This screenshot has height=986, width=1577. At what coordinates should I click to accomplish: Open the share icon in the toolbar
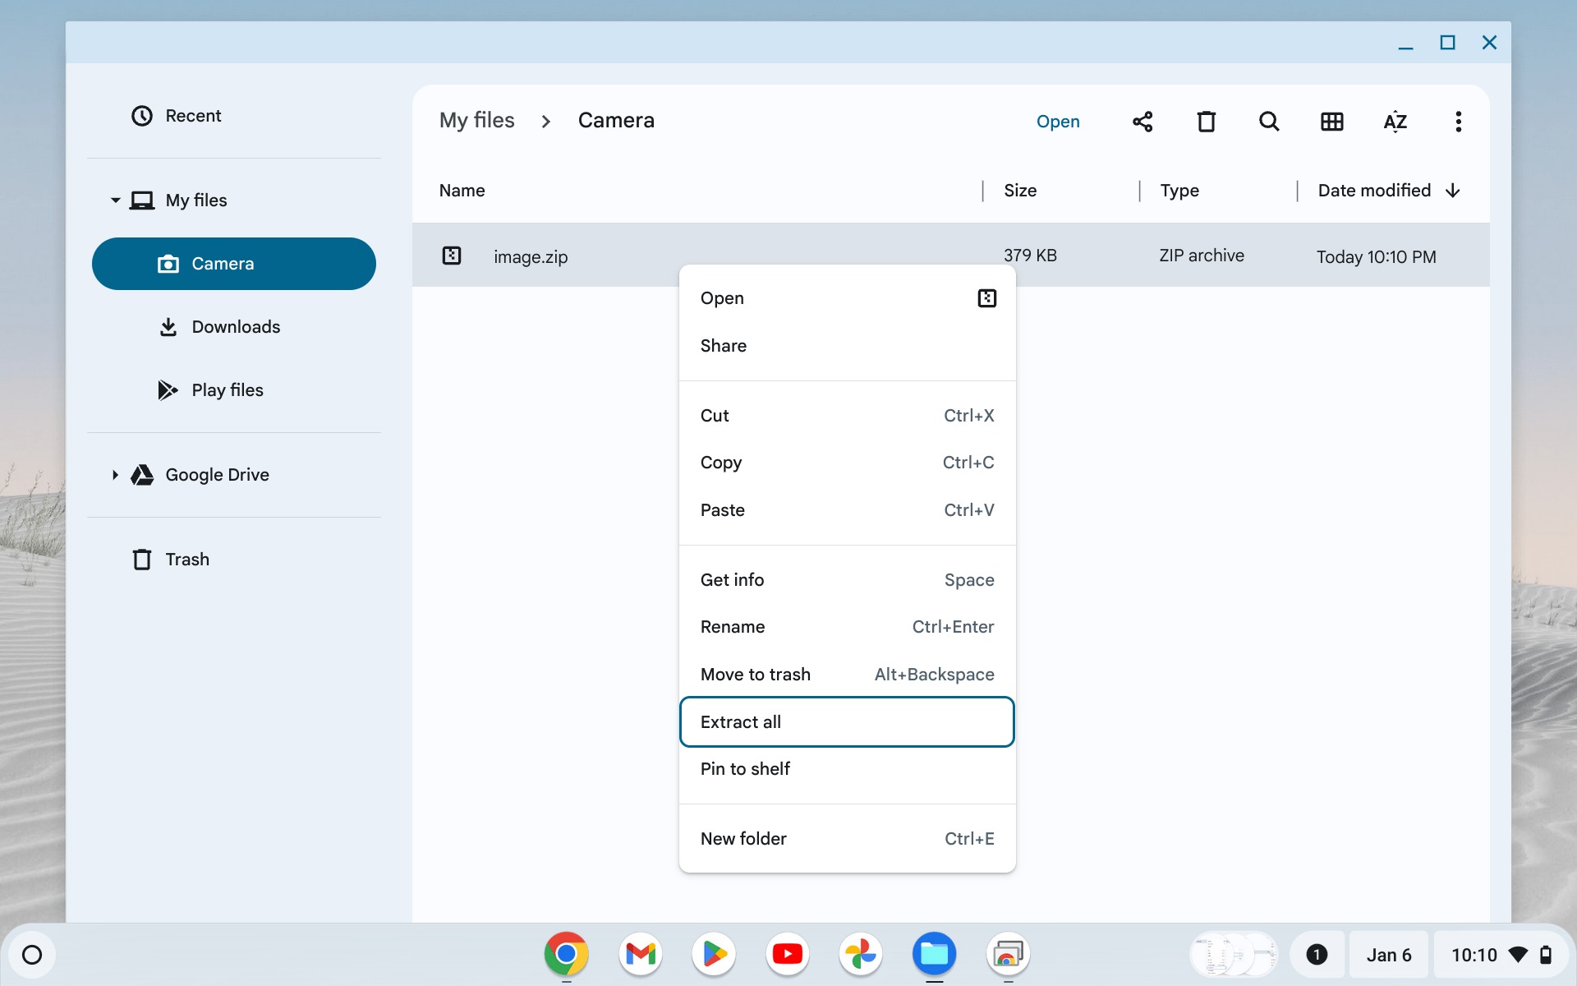click(x=1143, y=121)
